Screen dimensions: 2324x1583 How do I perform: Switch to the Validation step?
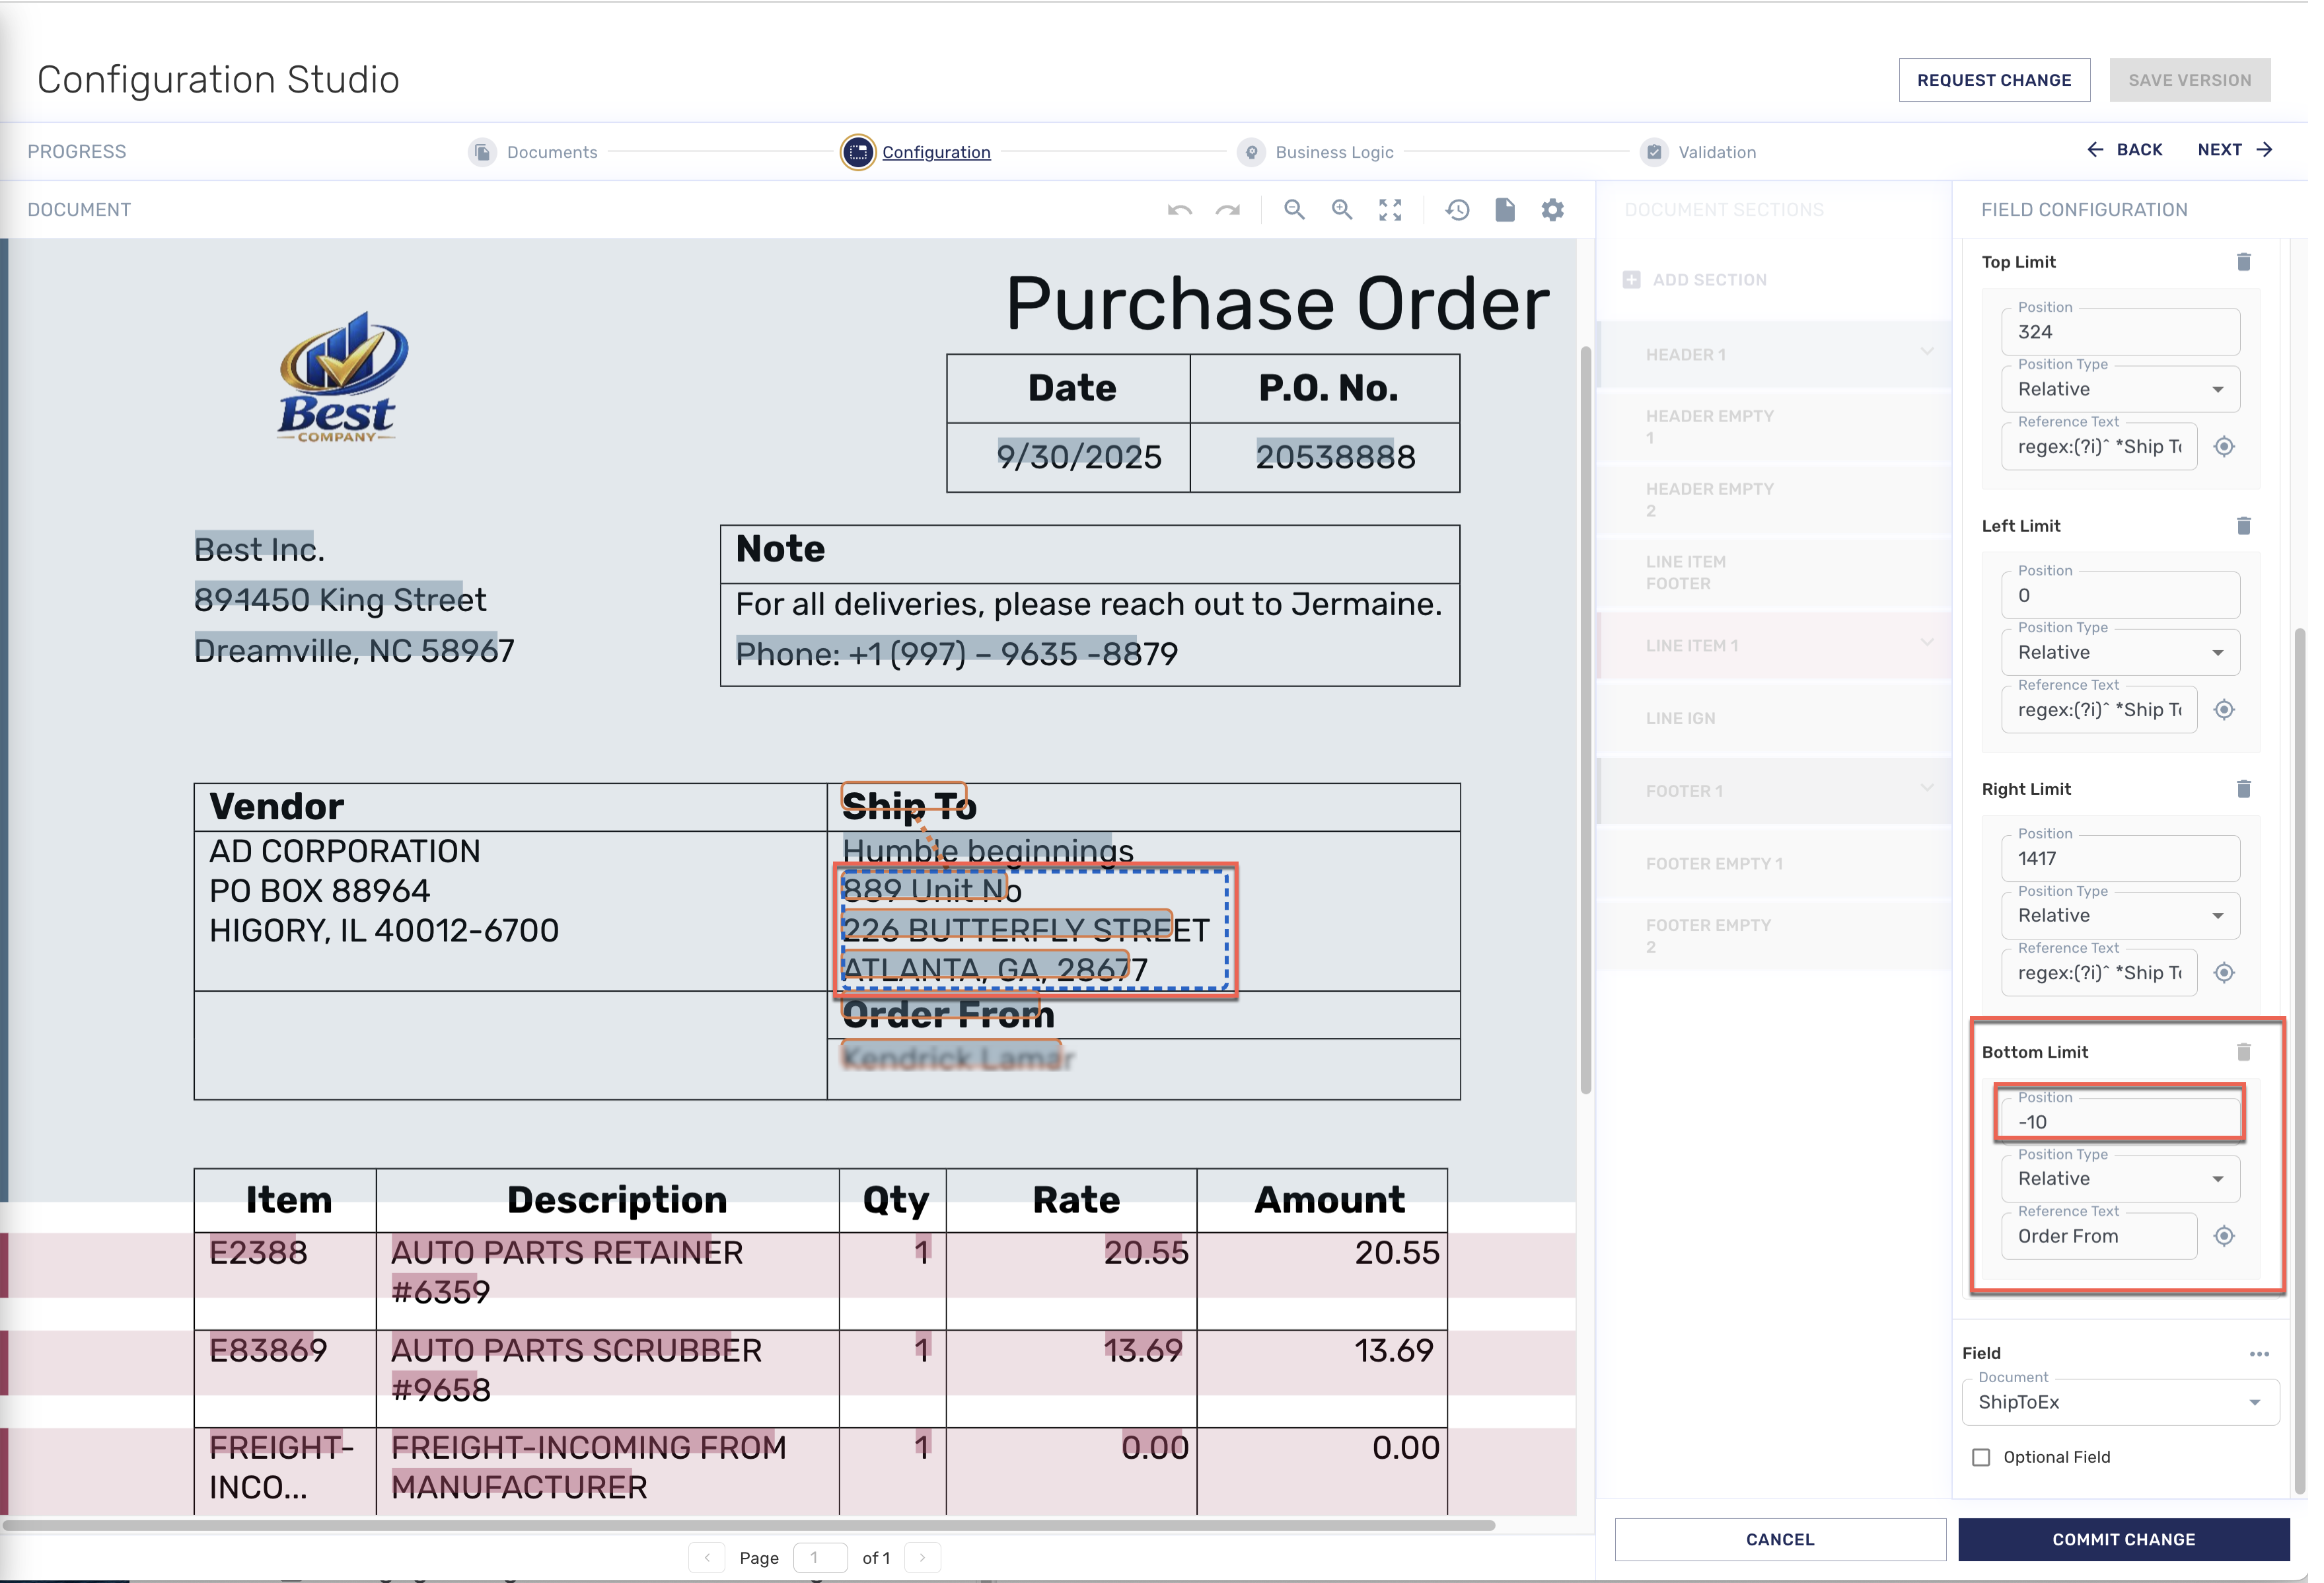coord(1716,152)
